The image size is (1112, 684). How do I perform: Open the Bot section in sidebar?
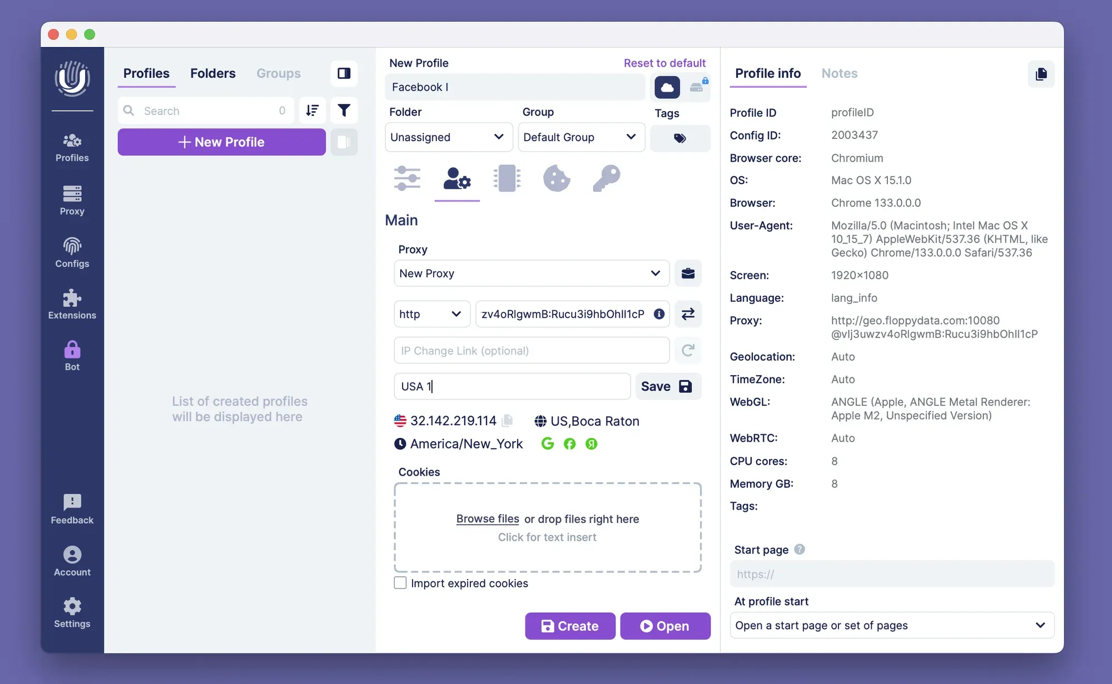click(x=72, y=356)
